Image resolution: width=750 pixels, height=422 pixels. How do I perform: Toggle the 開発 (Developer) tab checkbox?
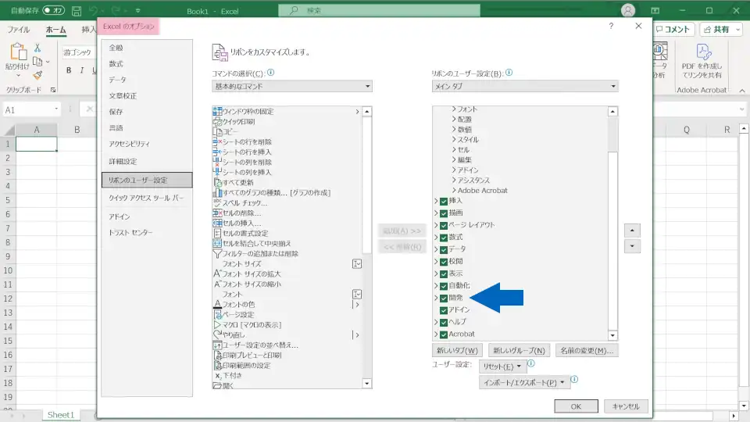444,298
